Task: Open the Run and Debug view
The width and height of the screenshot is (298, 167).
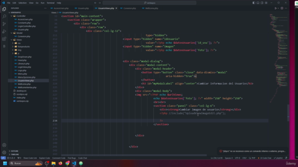Action: pos(4,32)
